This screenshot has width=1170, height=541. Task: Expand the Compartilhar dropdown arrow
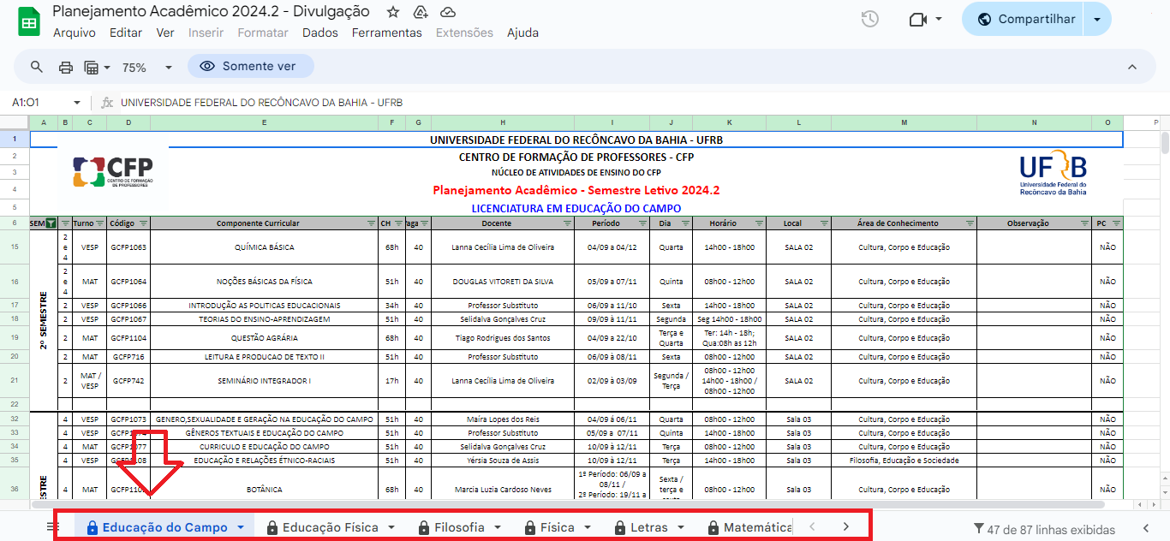pyautogui.click(x=1097, y=18)
